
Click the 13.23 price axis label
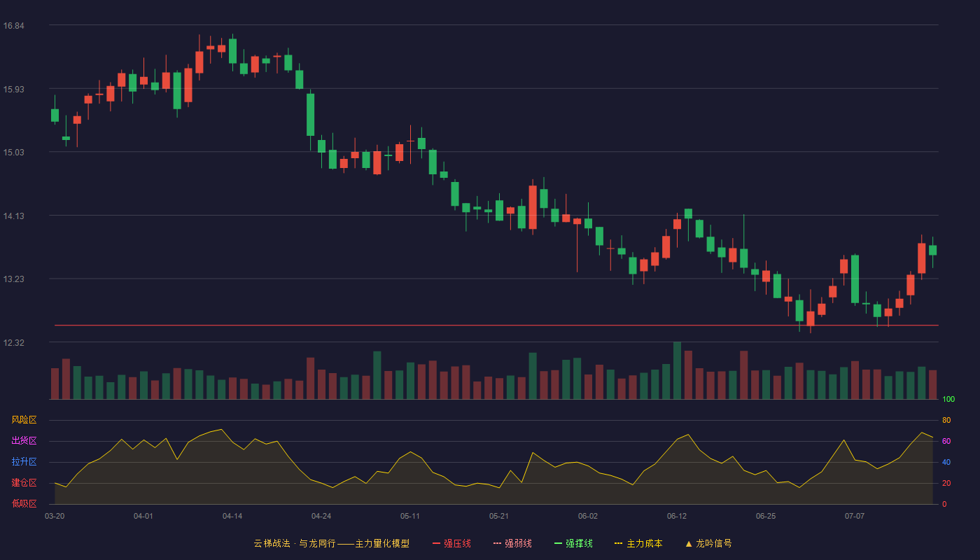[13, 279]
